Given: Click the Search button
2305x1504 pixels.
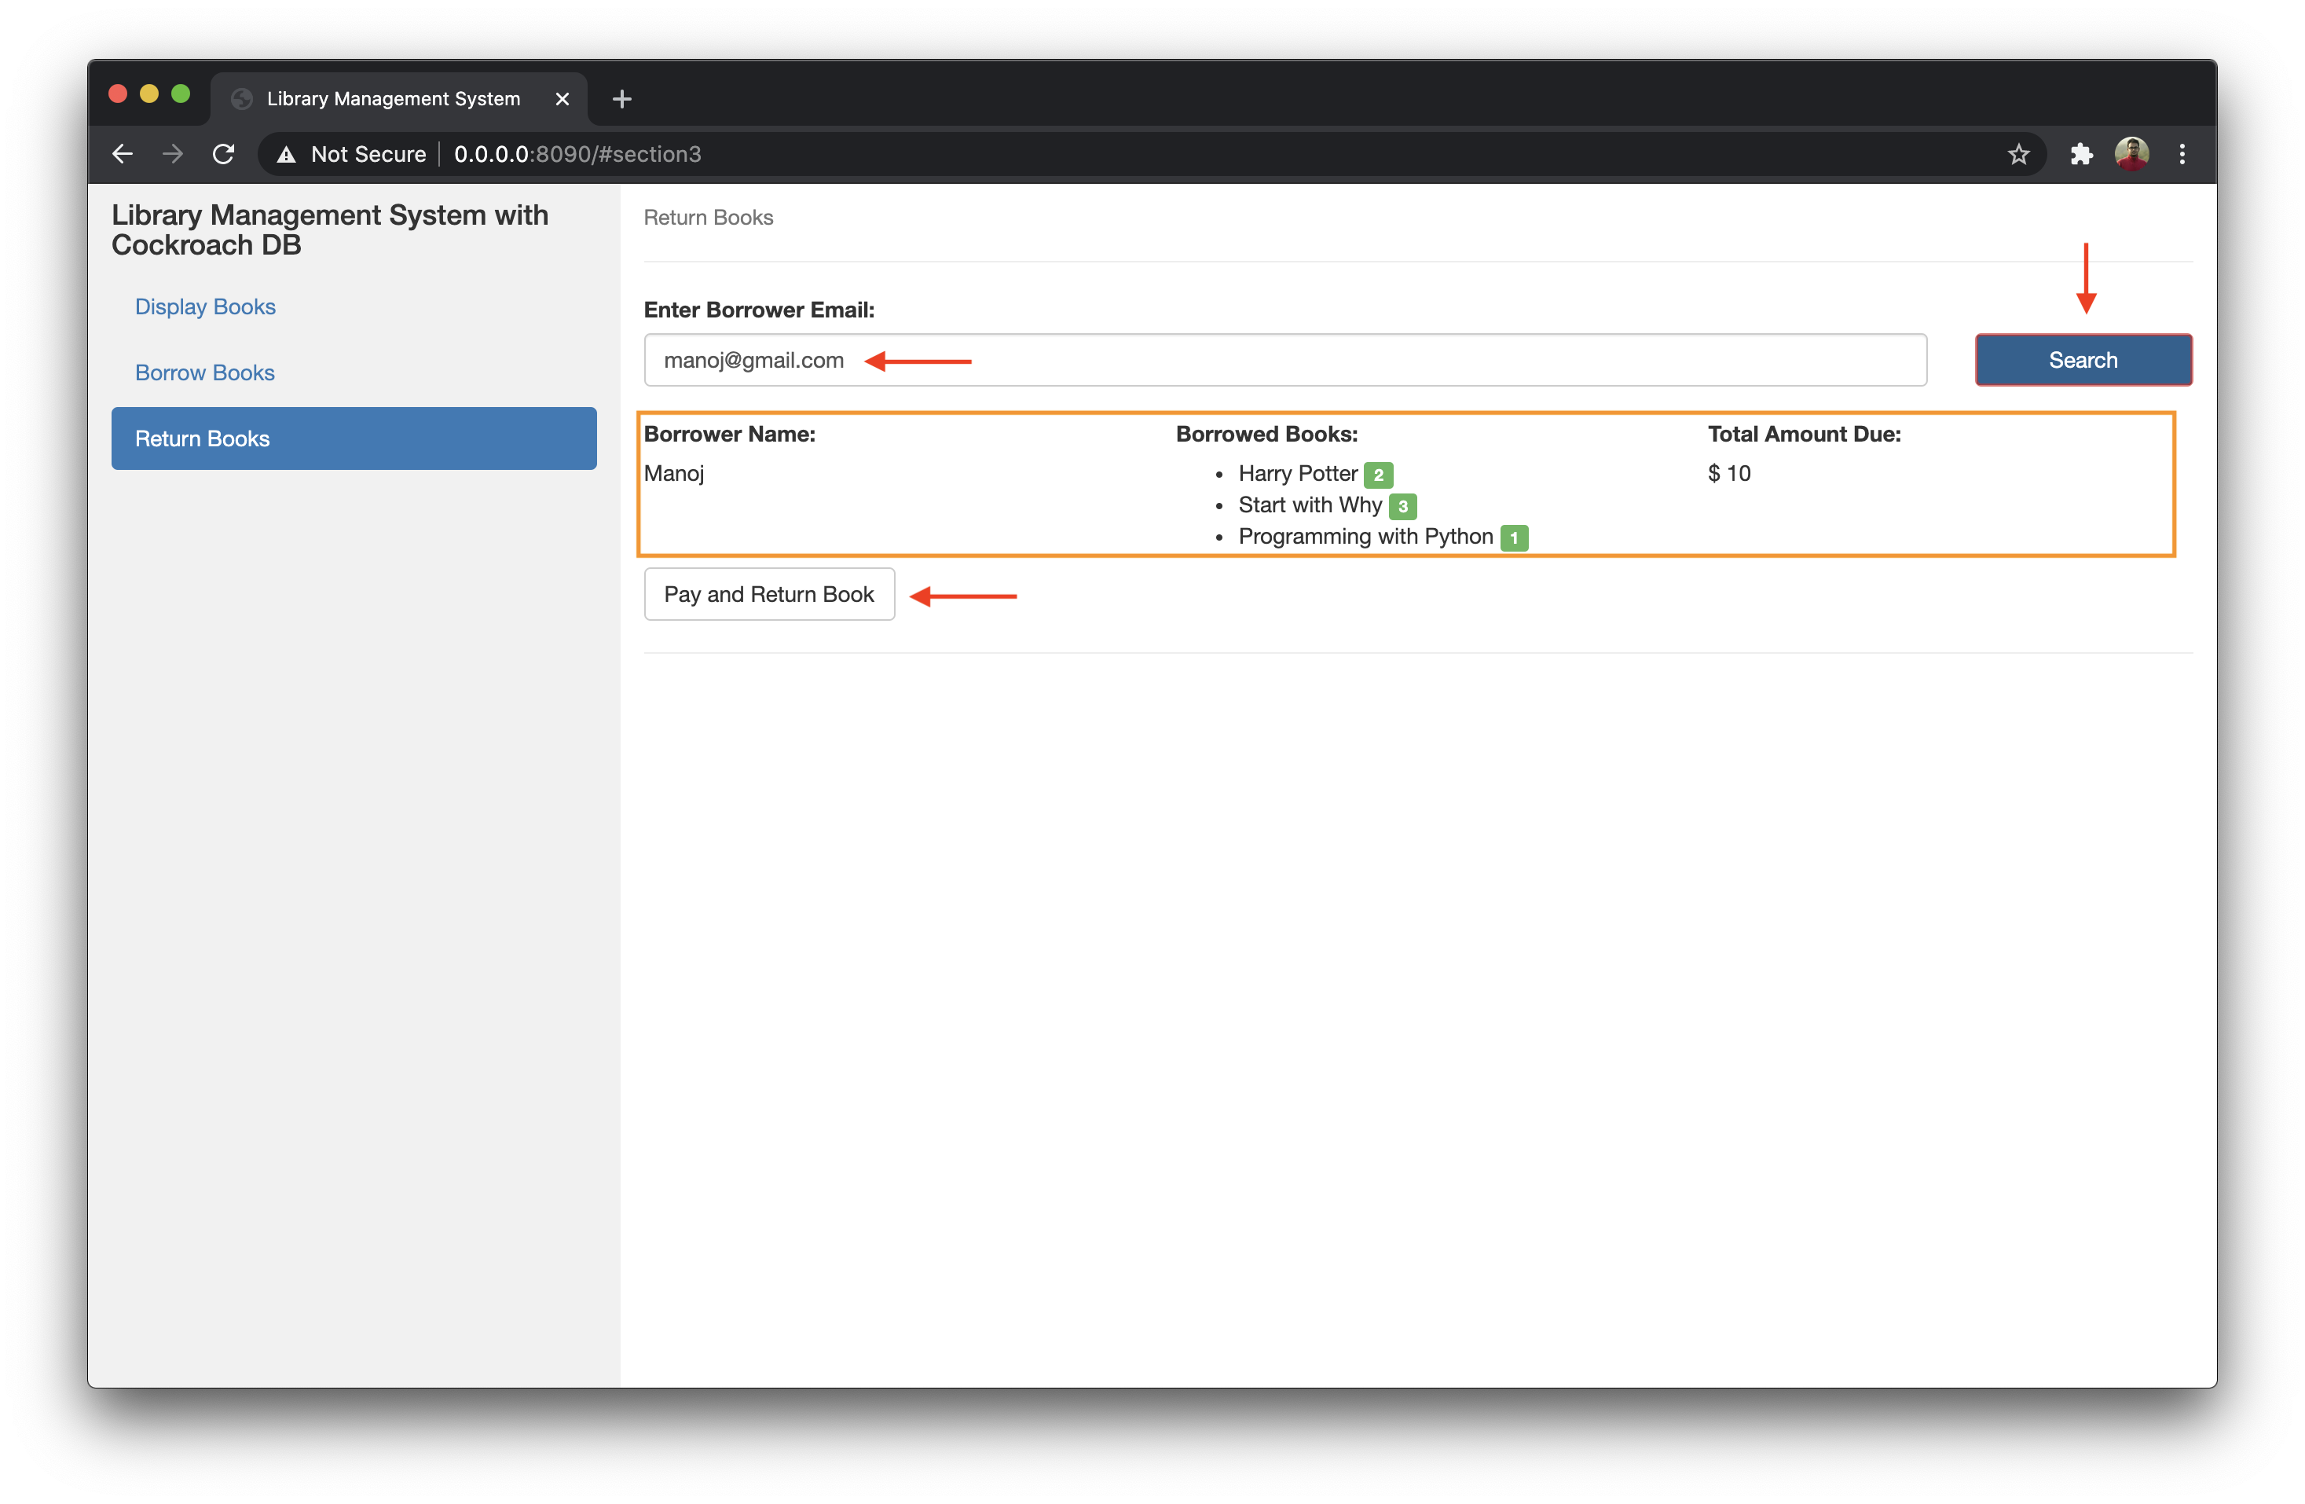Looking at the screenshot, I should pyautogui.click(x=2083, y=360).
